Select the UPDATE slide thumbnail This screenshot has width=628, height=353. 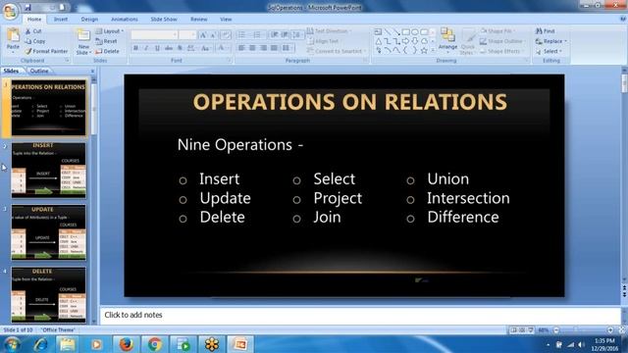point(48,232)
